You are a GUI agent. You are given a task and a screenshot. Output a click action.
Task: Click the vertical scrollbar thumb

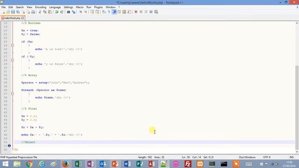297,108
